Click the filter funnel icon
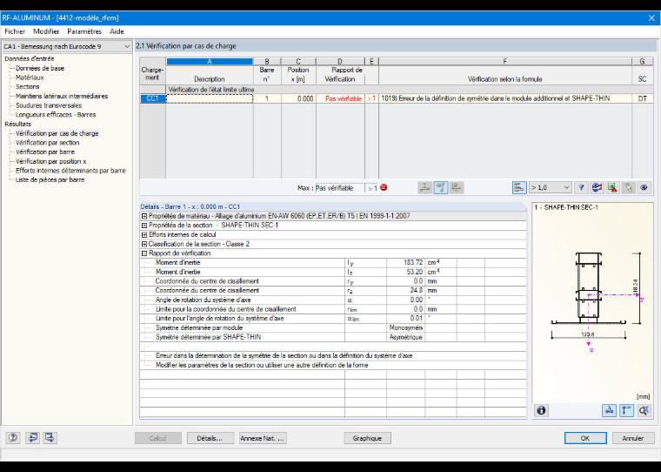The height and width of the screenshot is (472, 661). click(581, 187)
